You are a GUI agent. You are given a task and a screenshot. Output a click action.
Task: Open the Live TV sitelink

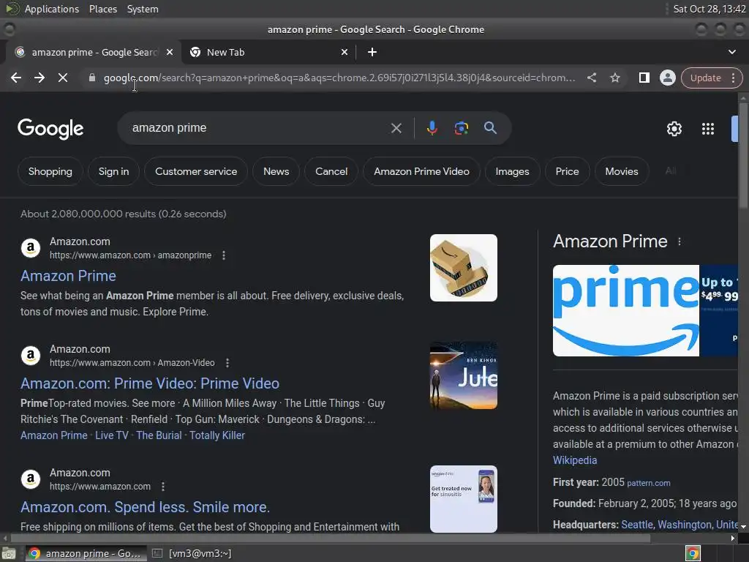pyautogui.click(x=112, y=435)
